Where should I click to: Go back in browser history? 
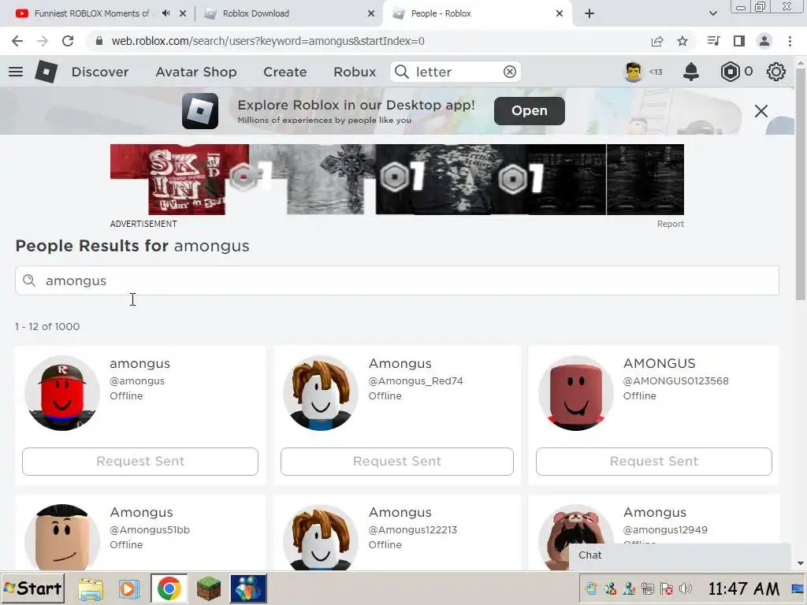pyautogui.click(x=17, y=41)
